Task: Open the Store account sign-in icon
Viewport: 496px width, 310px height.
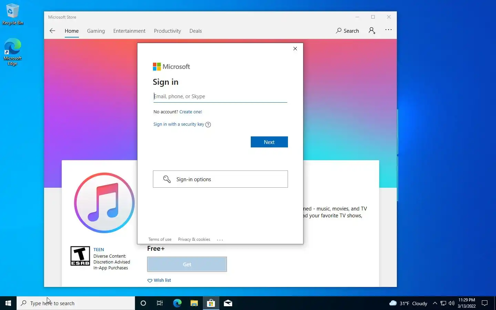Action: coord(372,31)
